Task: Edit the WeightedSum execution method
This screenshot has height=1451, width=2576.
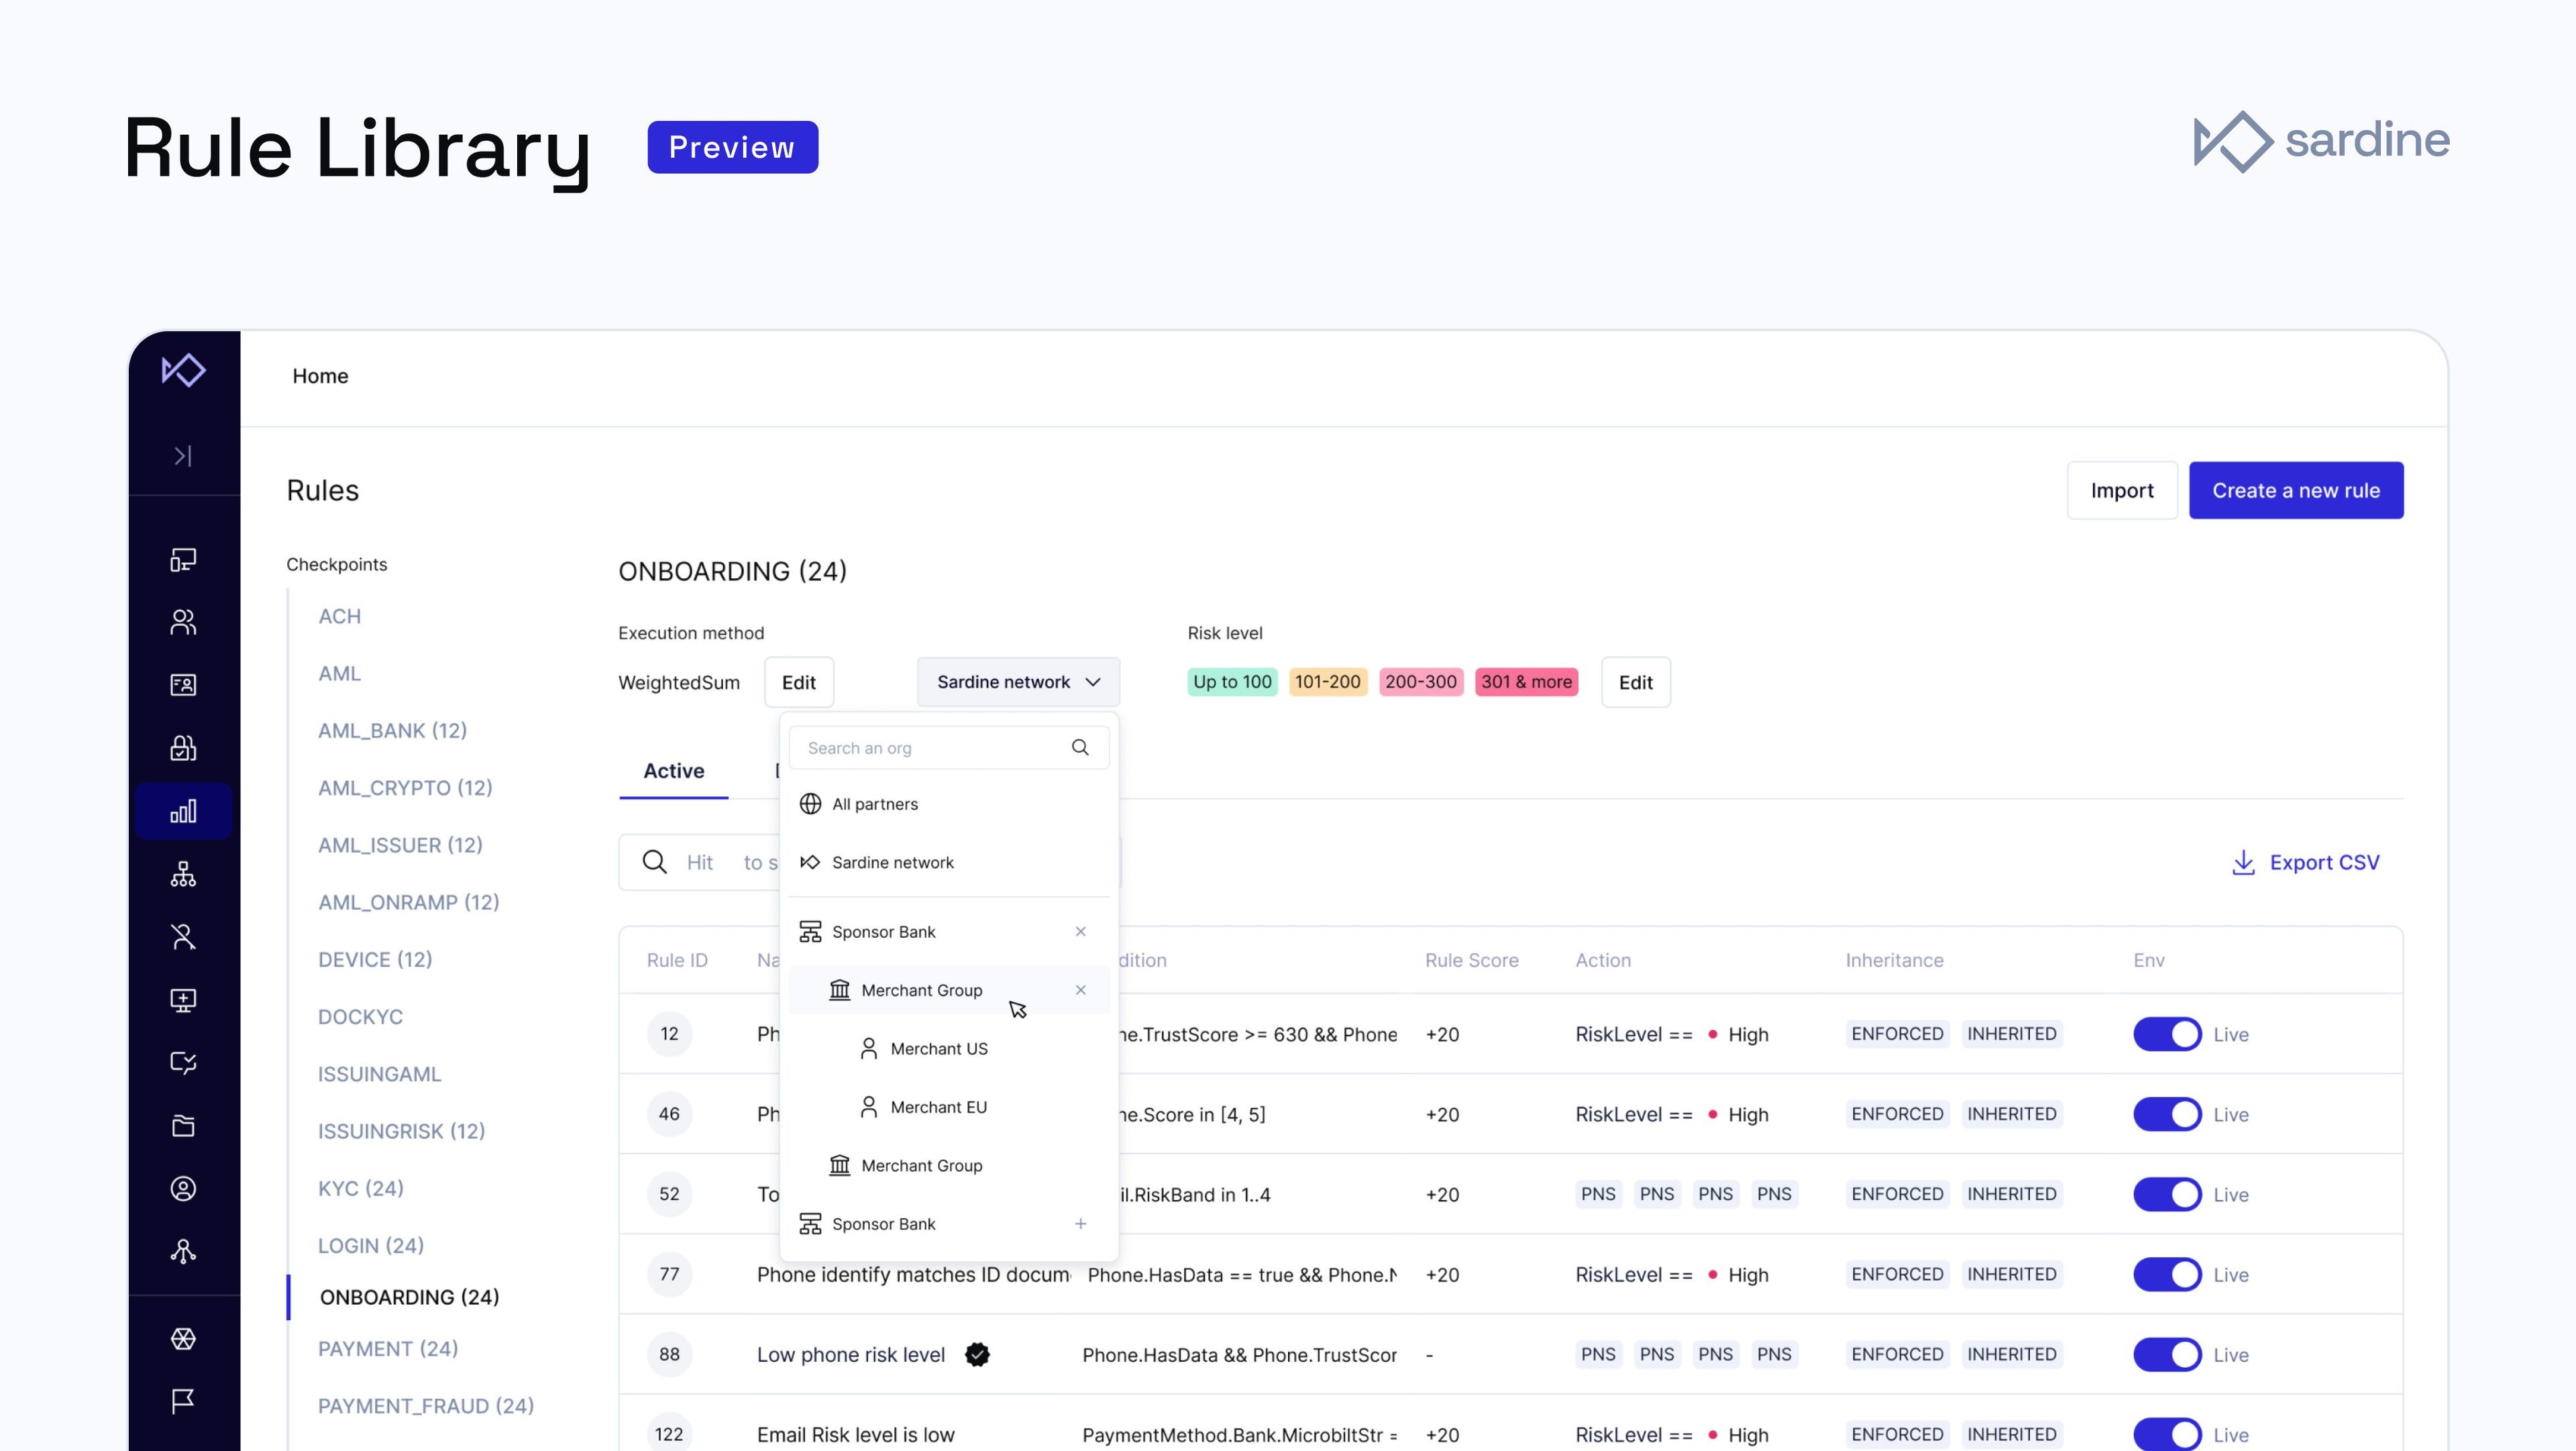Action: (x=799, y=682)
